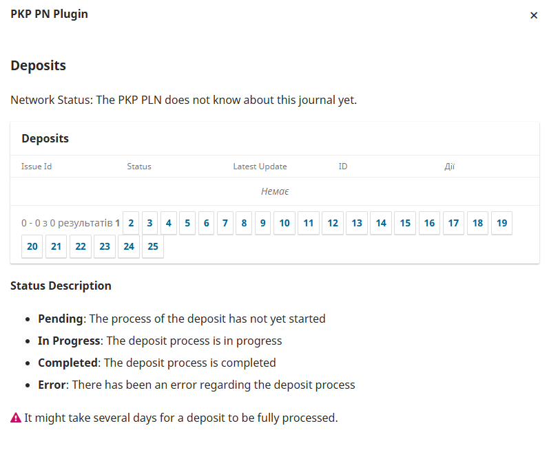Viewport: 549px width, 450px height.
Task: Click the Дії column header
Action: [450, 167]
